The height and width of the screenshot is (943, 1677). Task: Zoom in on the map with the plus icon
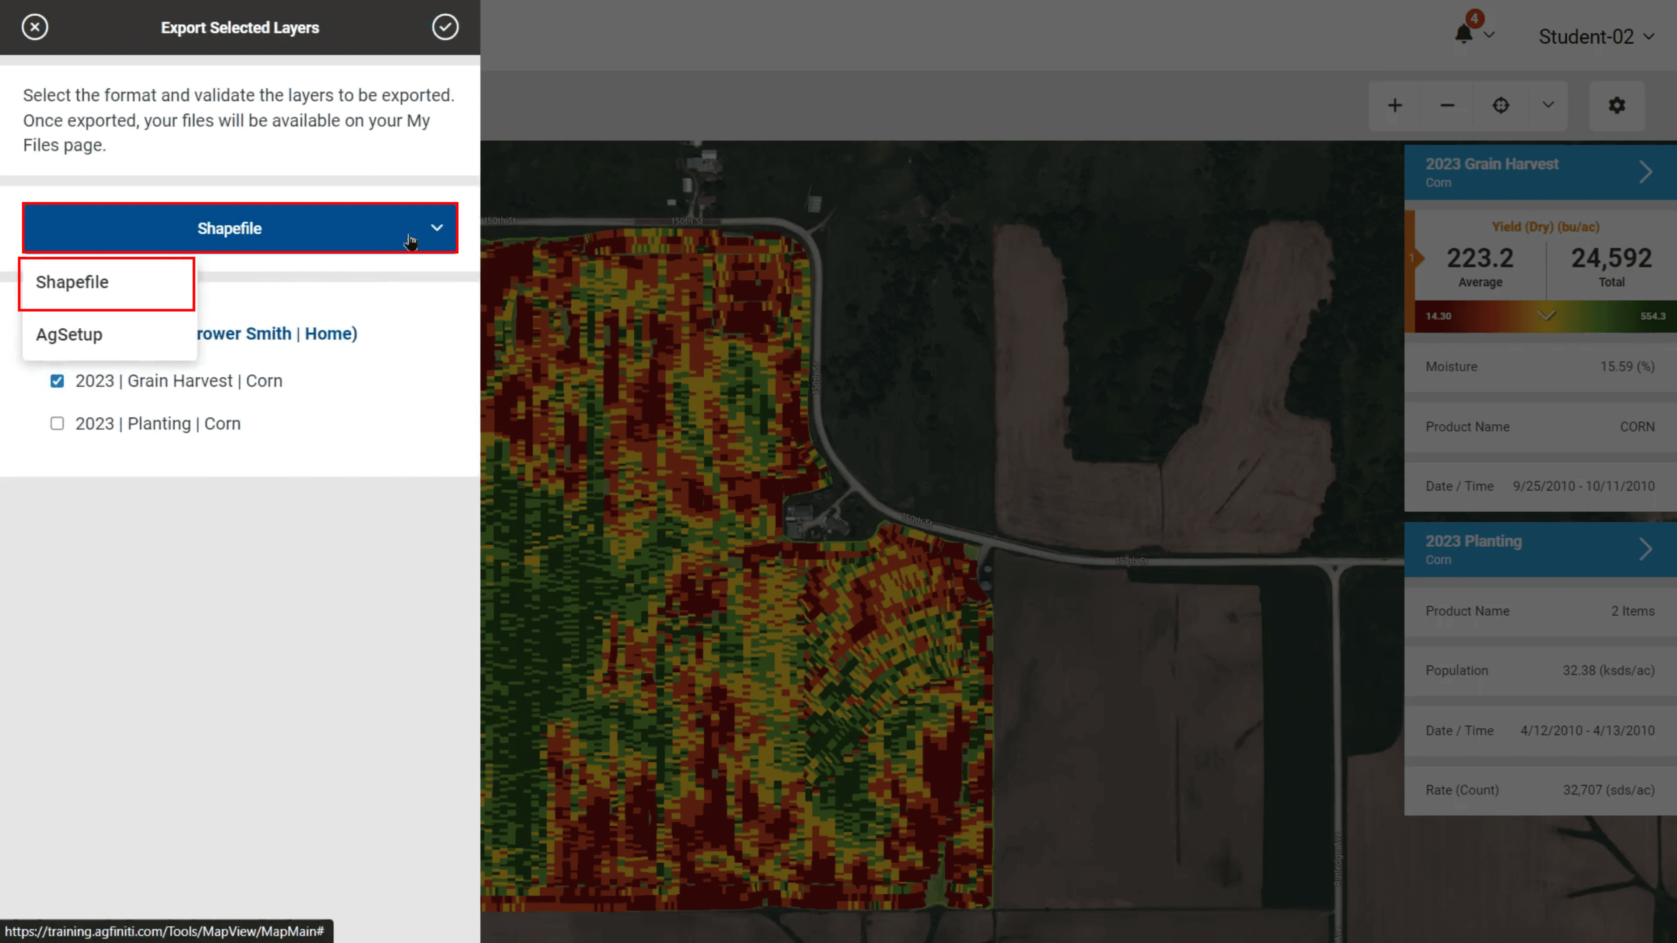(1395, 105)
